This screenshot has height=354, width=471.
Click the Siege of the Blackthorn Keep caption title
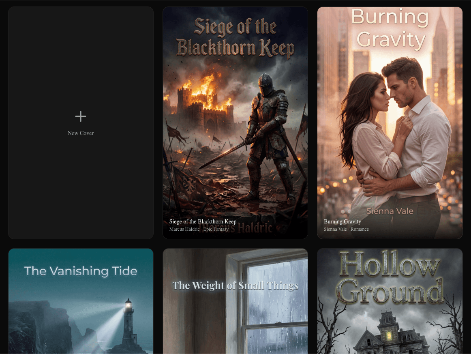click(x=203, y=221)
